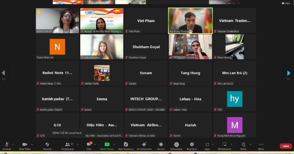Click Stop Summary icon
Image resolution: width=294 pixels, height=154 pixels.
126,144
